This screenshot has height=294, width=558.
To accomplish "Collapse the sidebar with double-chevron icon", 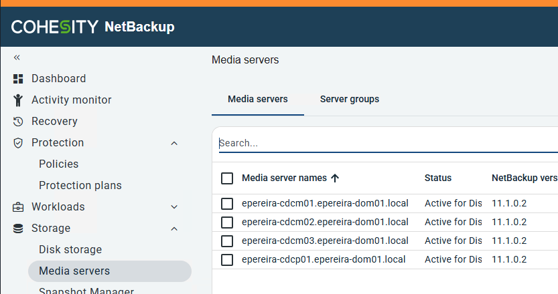I will [x=17, y=58].
